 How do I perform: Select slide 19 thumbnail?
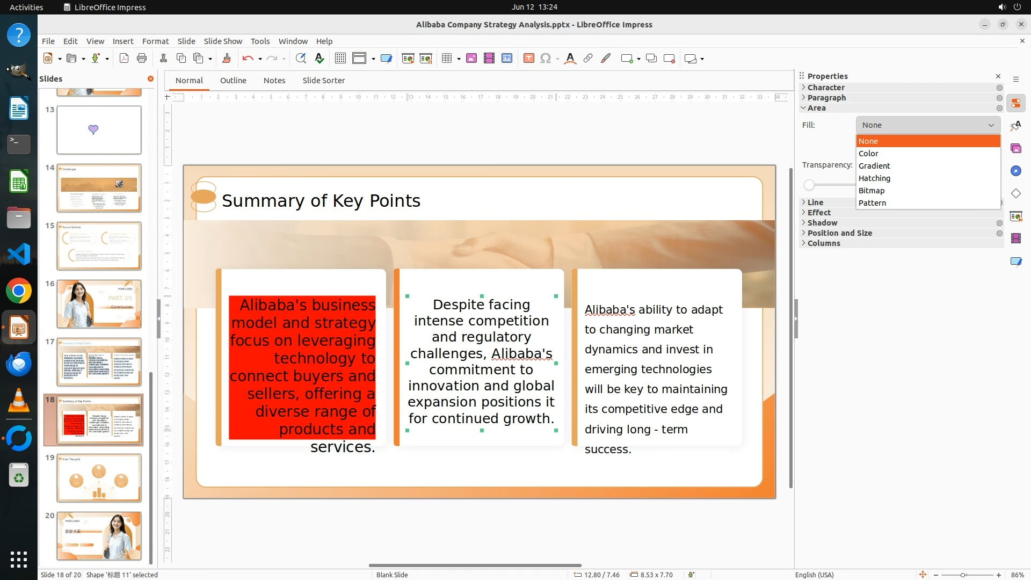point(99,478)
